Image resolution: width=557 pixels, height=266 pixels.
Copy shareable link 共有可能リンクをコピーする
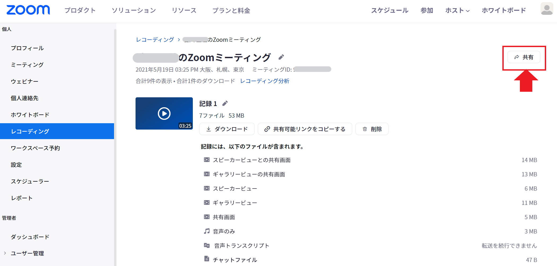coord(305,129)
